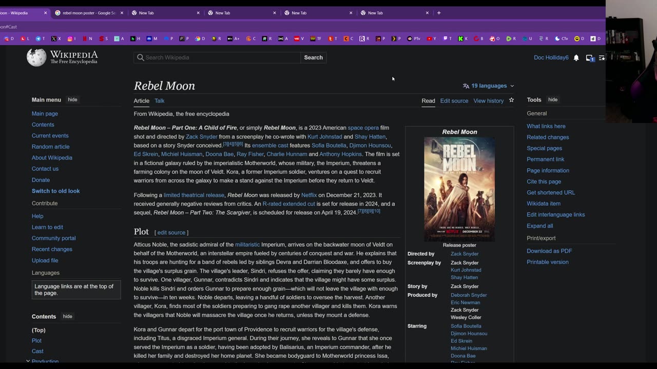This screenshot has height=369, width=657.
Task: Close the Wikipedia browser tab
Action: pos(45,13)
